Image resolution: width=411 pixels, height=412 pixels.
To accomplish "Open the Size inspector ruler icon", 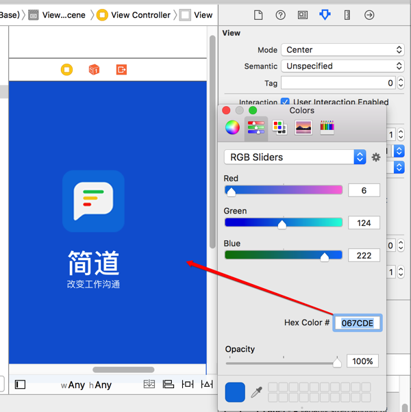I will 347,15.
